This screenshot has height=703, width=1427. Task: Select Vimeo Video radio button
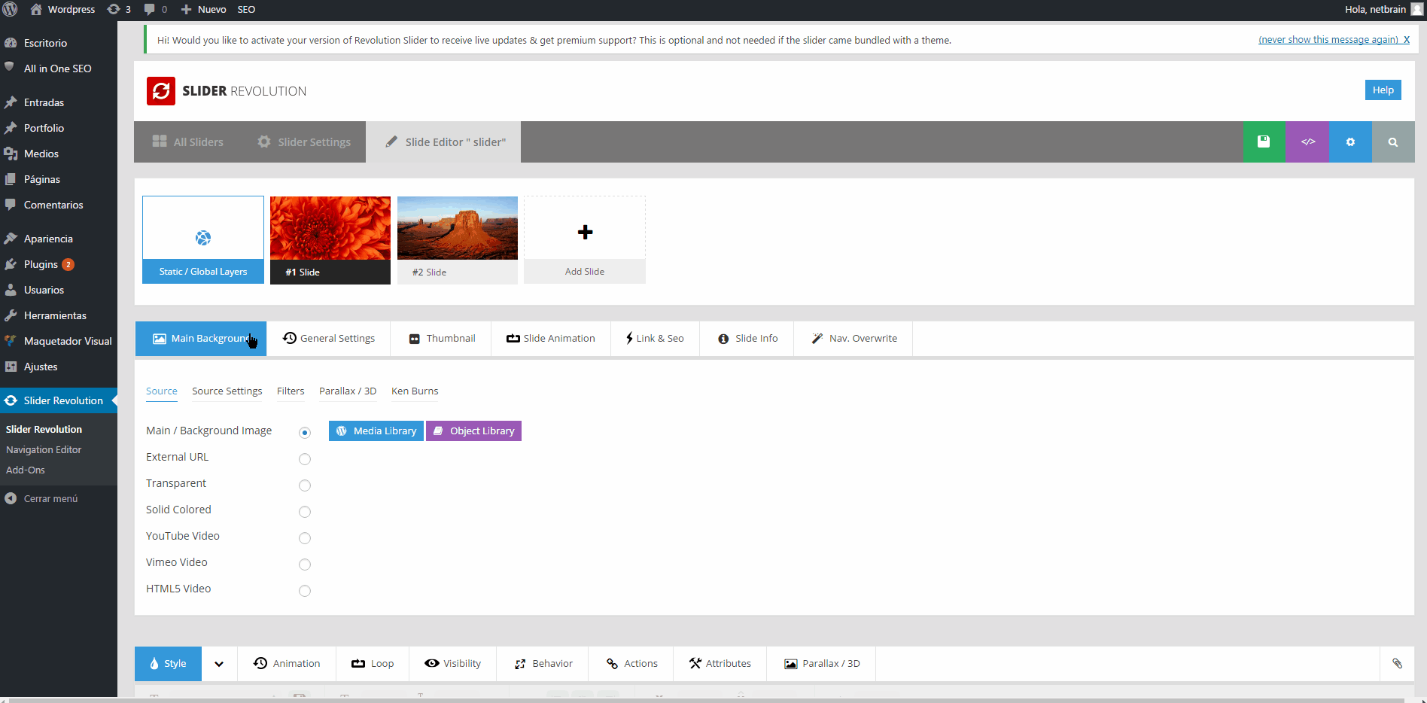(305, 565)
